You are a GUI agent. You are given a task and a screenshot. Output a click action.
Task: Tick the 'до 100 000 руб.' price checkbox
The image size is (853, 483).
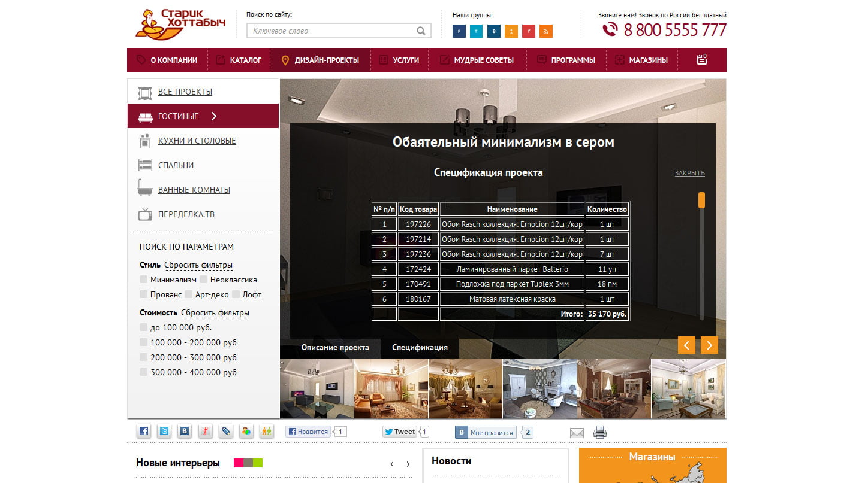(x=144, y=327)
